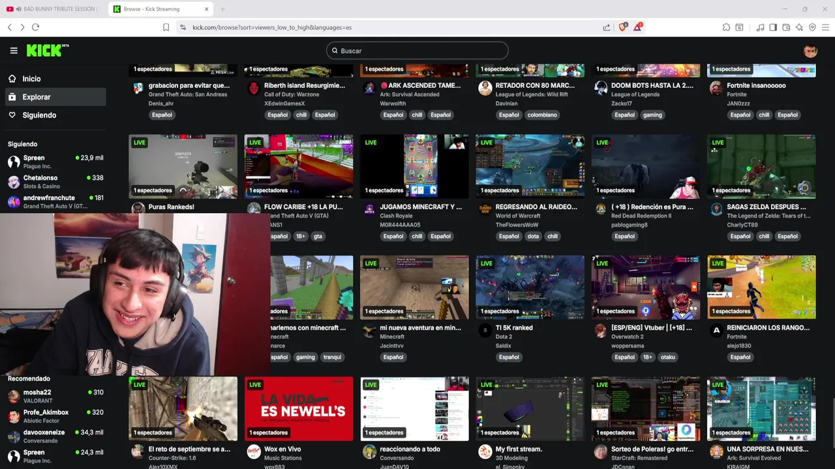Viewport: 835px width, 469px height.
Task: Click the gta tag under FLOW CARIBE
Action: coord(318,236)
